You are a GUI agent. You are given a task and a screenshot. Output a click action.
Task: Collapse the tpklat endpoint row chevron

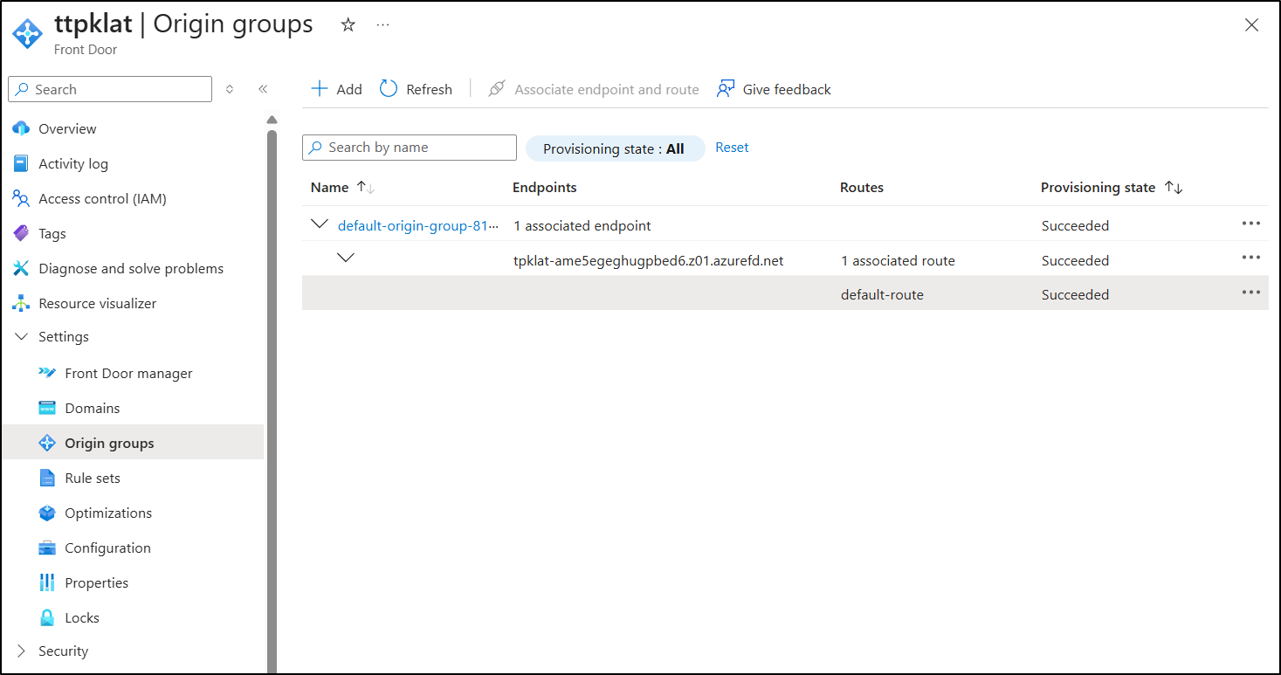[346, 258]
